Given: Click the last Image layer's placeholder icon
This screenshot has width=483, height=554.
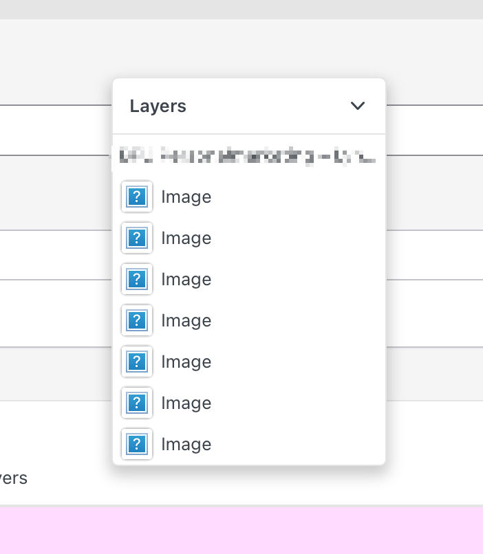Looking at the screenshot, I should point(137,444).
